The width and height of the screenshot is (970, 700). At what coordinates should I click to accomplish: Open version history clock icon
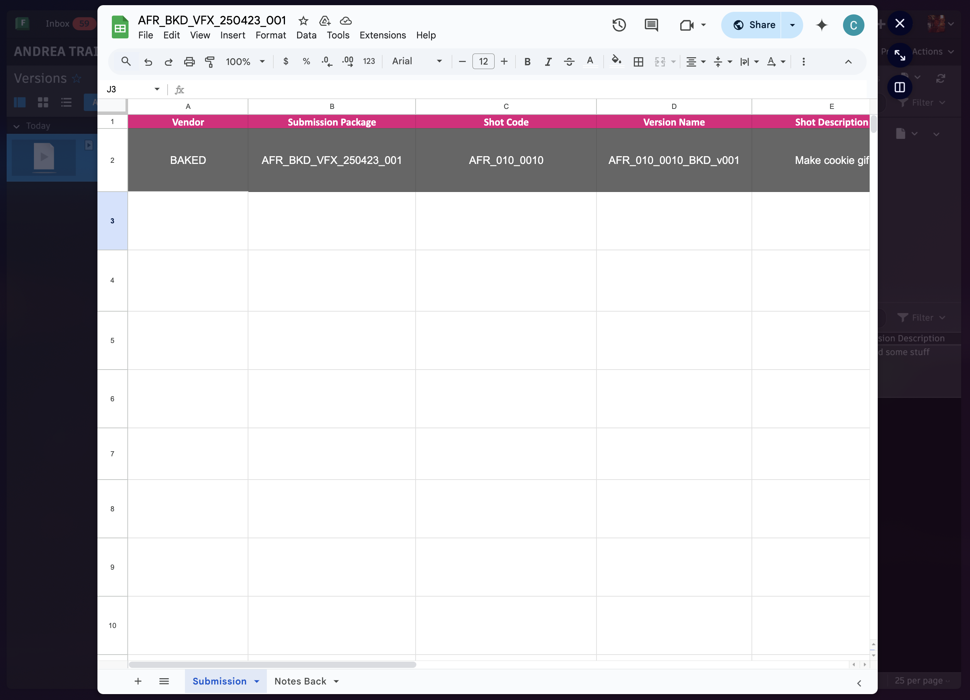click(x=619, y=25)
